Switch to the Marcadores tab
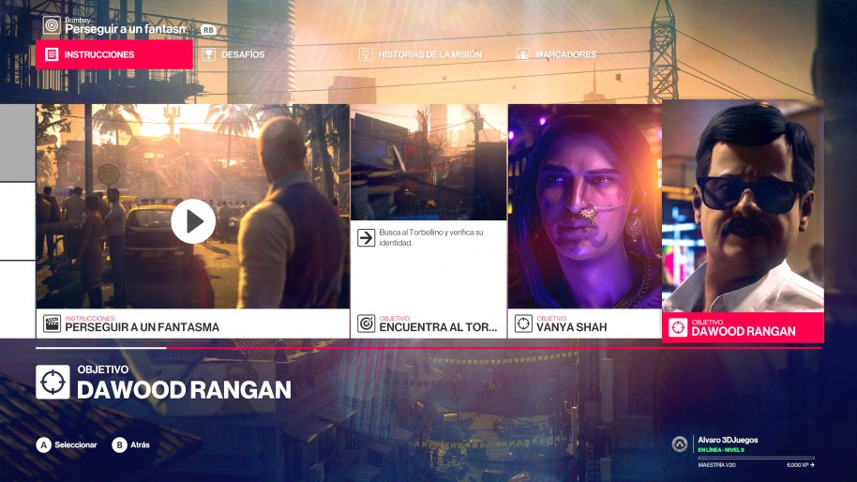857x482 pixels. (556, 54)
